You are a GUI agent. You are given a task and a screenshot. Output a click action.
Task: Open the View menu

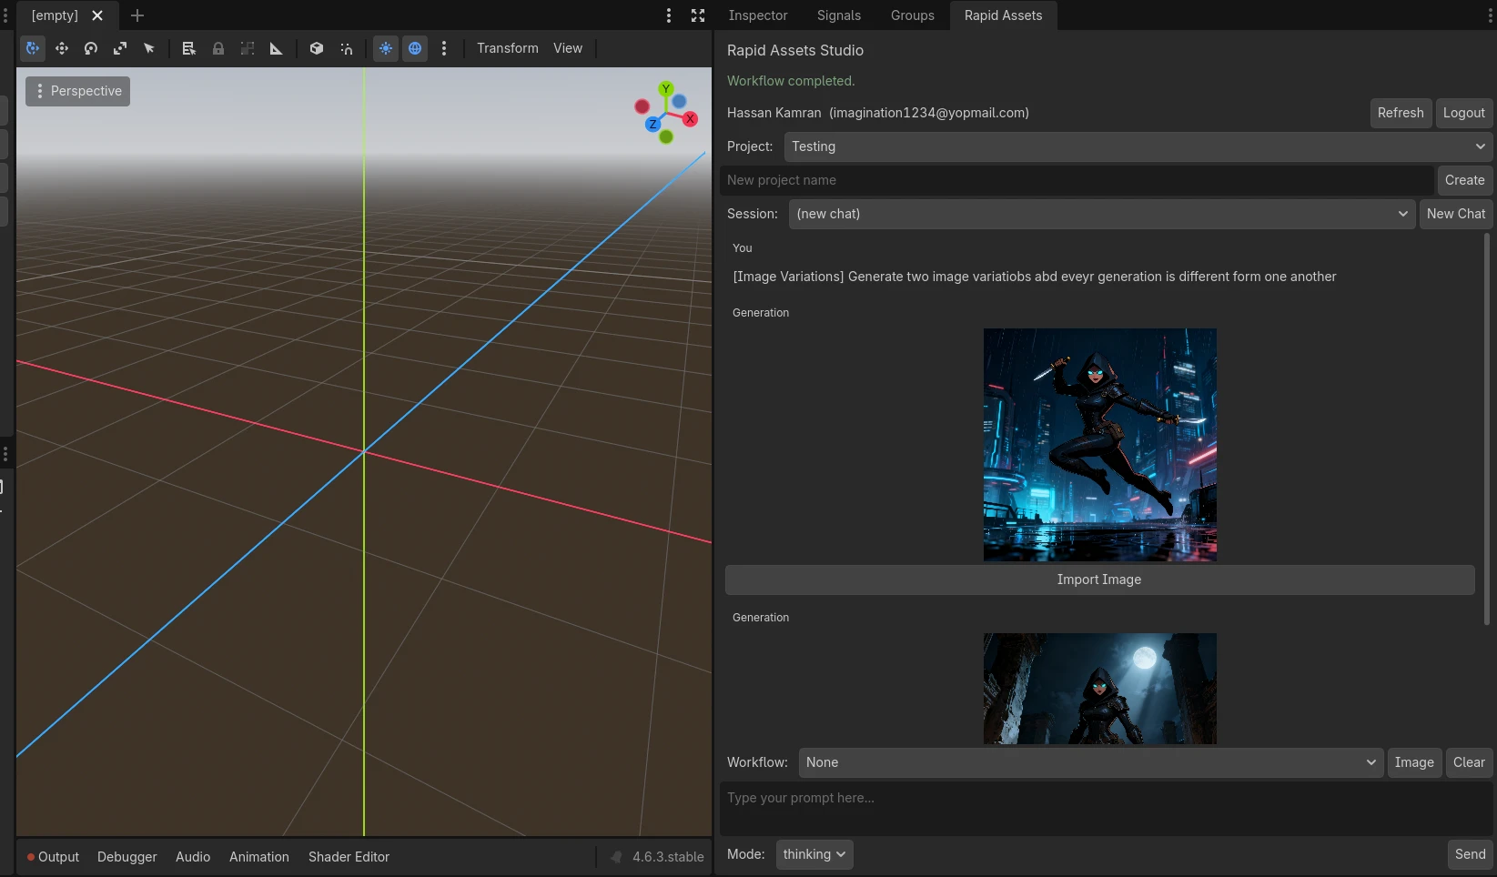click(x=568, y=48)
